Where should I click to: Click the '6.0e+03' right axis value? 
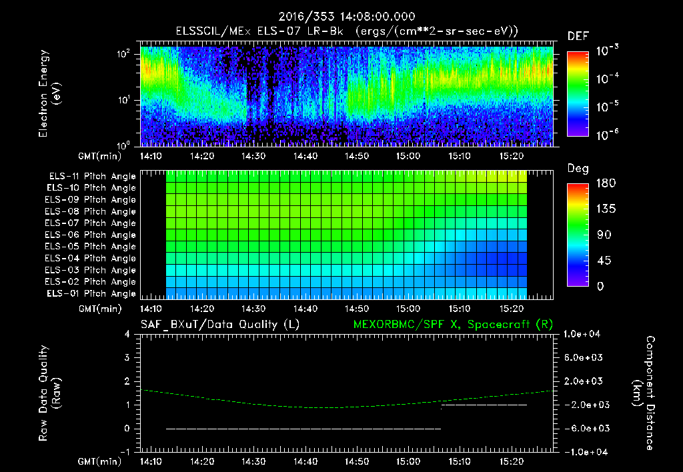584,358
